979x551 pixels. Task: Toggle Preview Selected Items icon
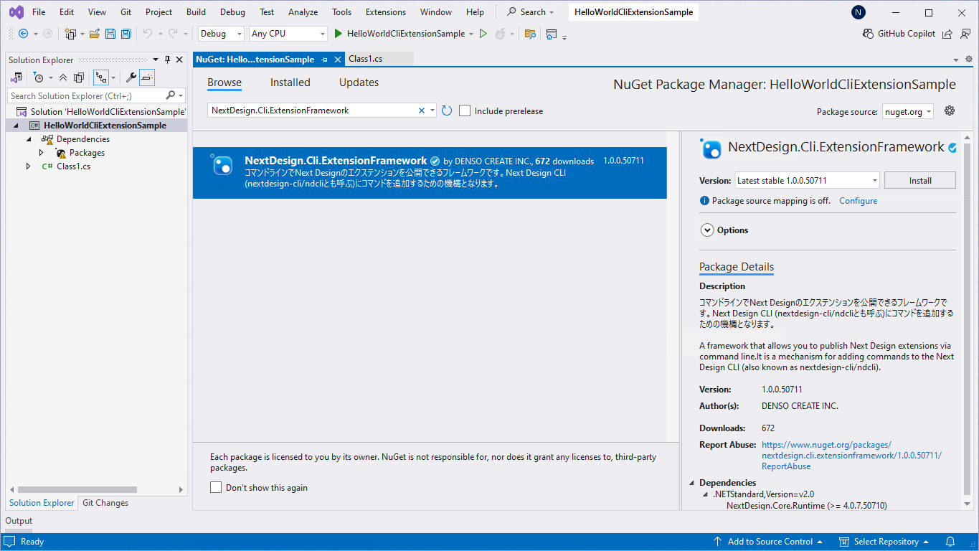pos(146,77)
